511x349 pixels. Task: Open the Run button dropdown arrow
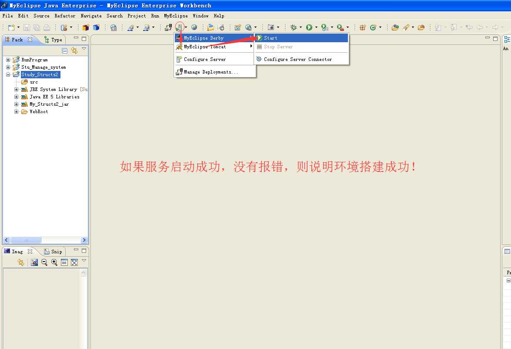pyautogui.click(x=316, y=28)
